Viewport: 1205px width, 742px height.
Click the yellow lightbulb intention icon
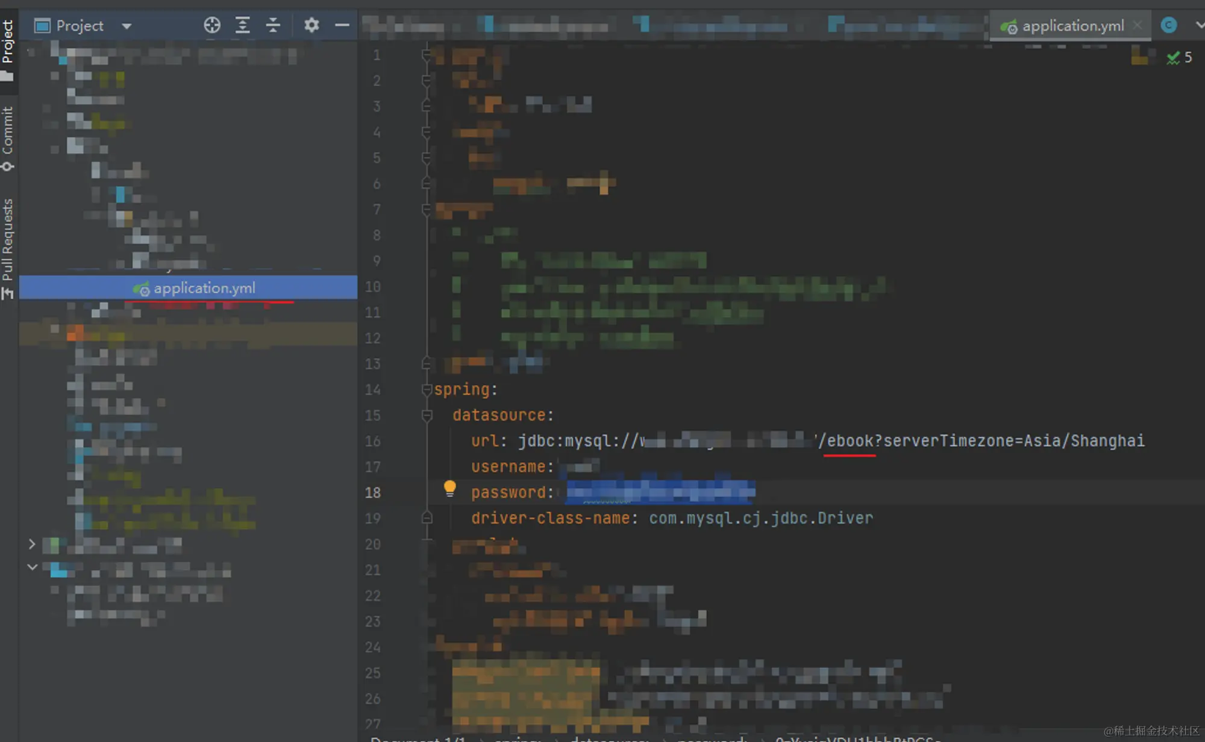pos(449,488)
